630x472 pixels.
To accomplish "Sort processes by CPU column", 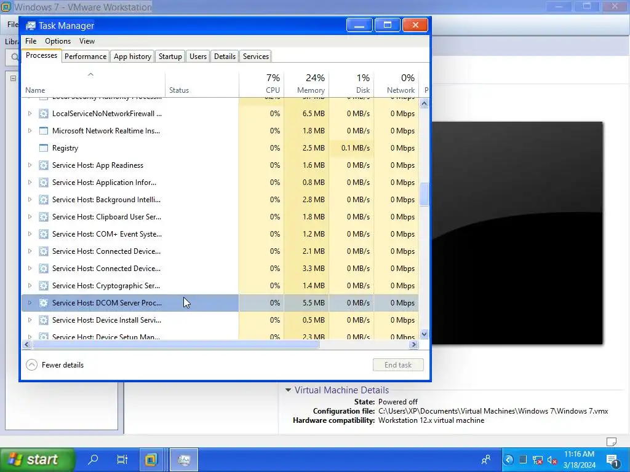I will pos(261,84).
